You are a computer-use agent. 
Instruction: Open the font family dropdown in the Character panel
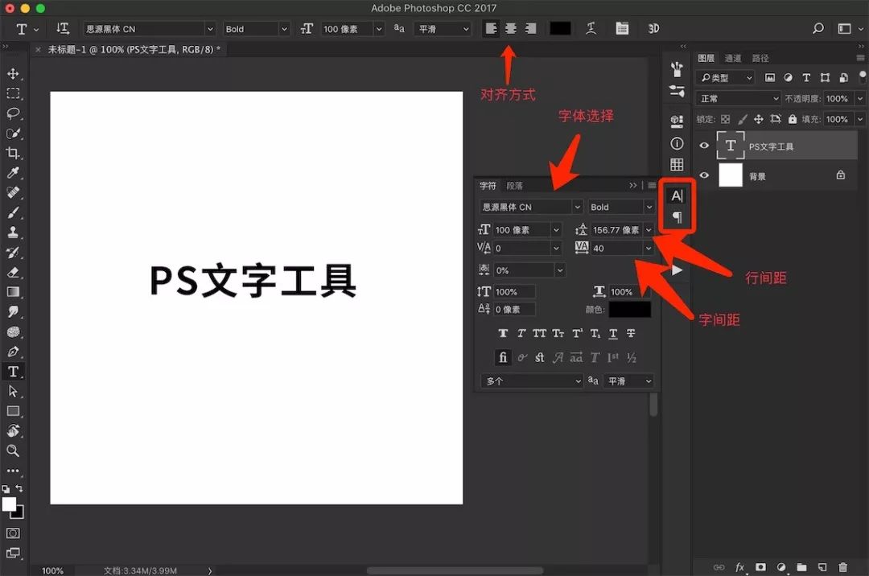531,207
